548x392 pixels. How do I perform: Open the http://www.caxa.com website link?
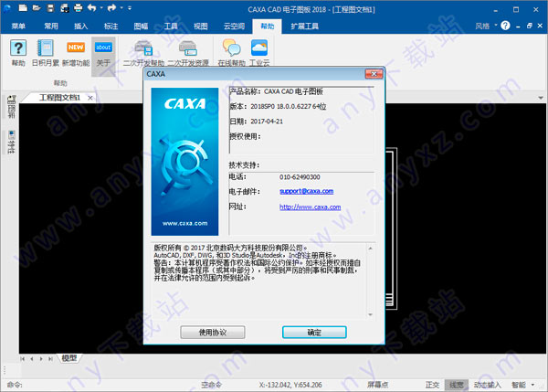[310, 207]
